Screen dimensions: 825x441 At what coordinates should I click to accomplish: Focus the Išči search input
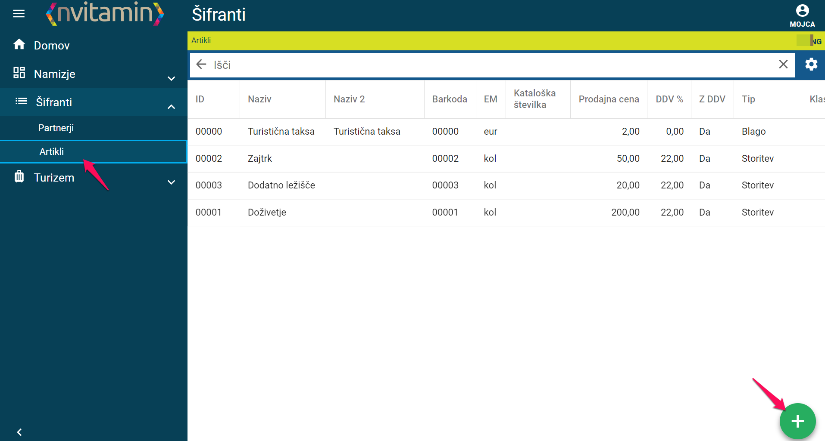[x=491, y=65]
